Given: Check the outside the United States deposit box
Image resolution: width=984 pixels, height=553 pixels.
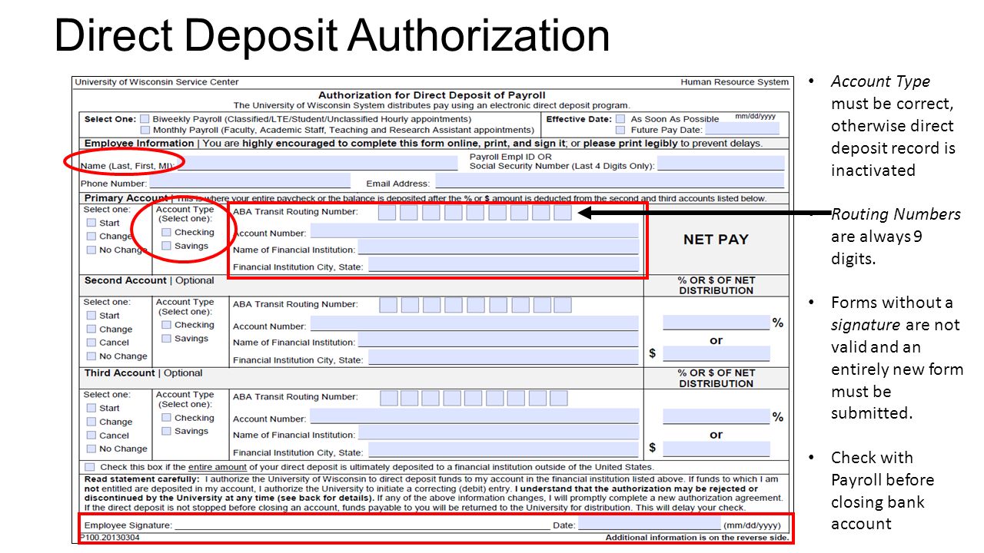Looking at the screenshot, I should click(90, 467).
